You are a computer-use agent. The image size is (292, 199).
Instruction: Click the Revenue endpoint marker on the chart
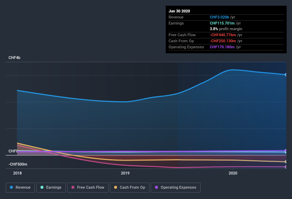(286, 75)
